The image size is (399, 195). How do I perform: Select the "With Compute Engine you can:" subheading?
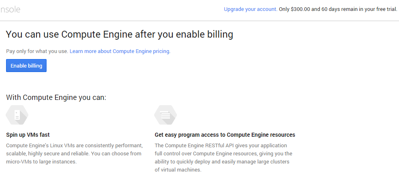click(x=56, y=97)
